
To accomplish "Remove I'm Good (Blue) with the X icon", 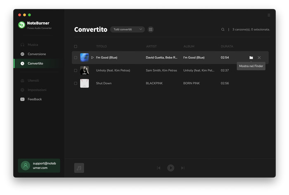I will (259, 58).
